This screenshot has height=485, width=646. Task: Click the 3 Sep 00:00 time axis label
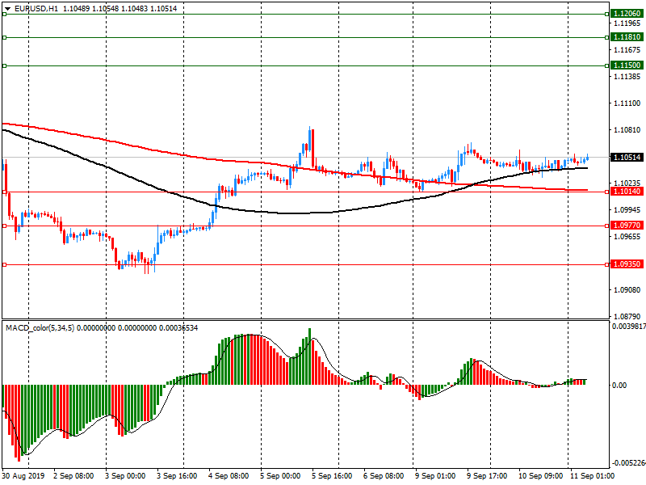tap(125, 476)
